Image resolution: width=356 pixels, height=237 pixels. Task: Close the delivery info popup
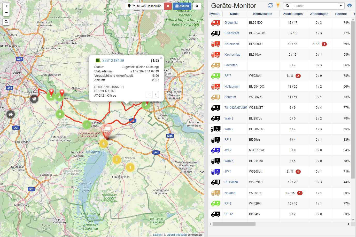coord(161,58)
